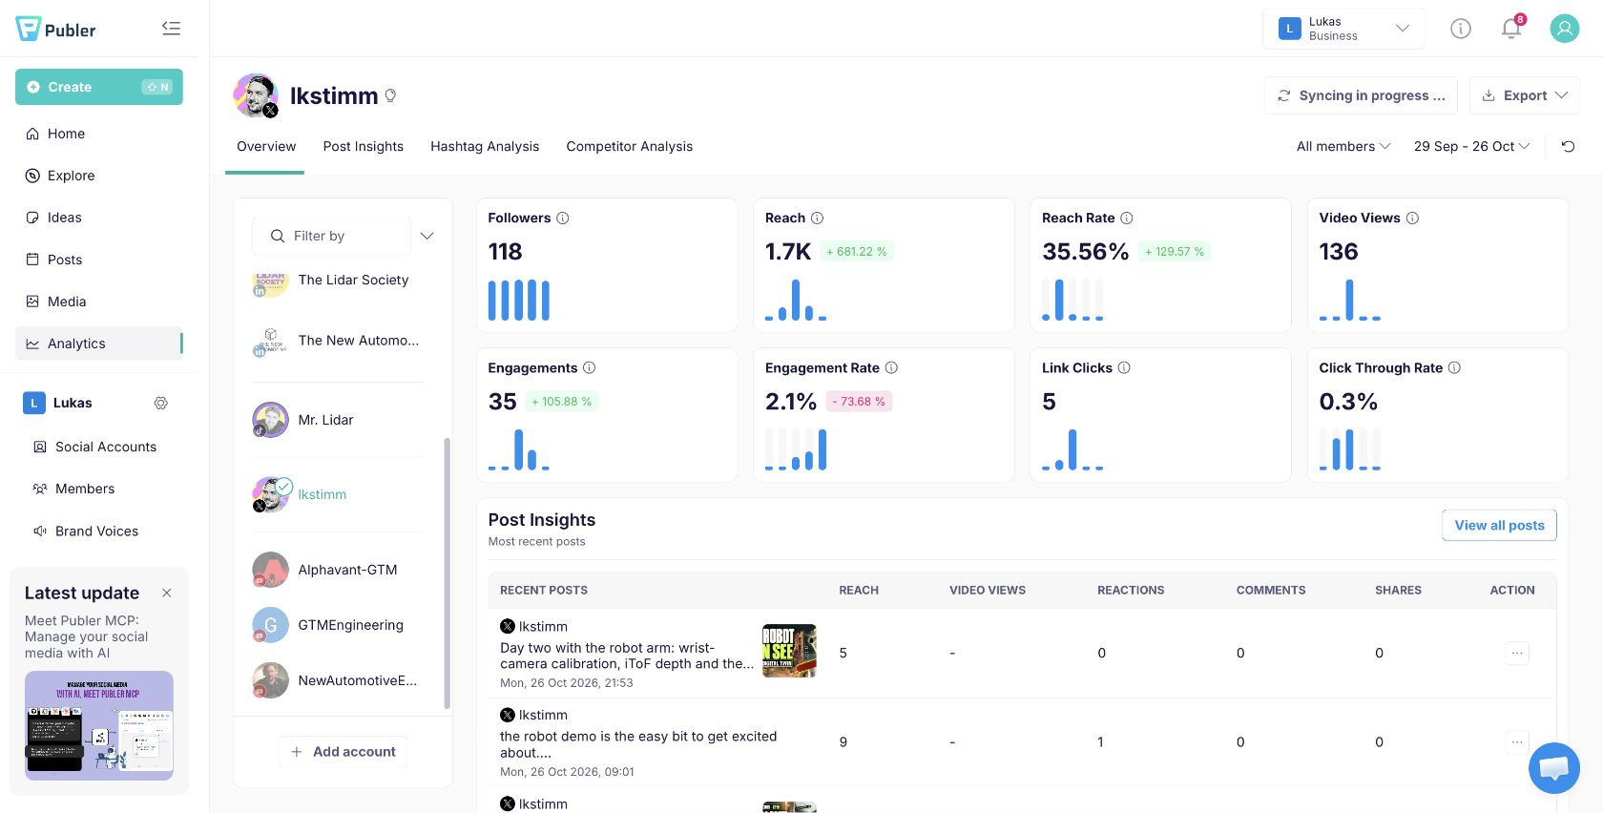This screenshot has height=813, width=1603.
Task: Open the notifications bell
Action: click(1510, 29)
